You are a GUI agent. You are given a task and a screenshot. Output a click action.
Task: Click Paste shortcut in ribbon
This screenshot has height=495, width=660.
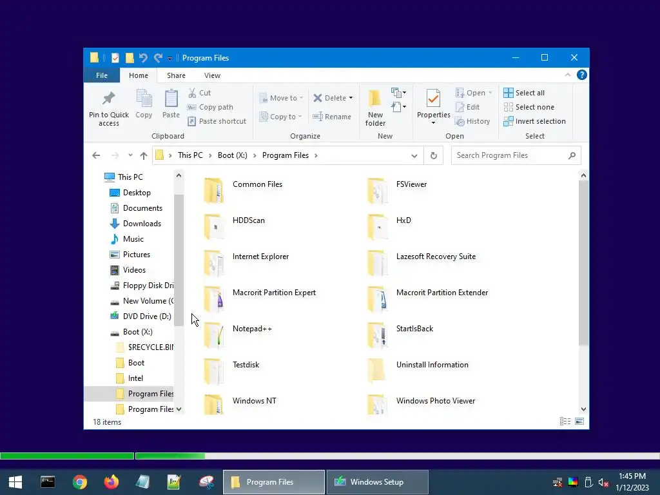(x=217, y=121)
